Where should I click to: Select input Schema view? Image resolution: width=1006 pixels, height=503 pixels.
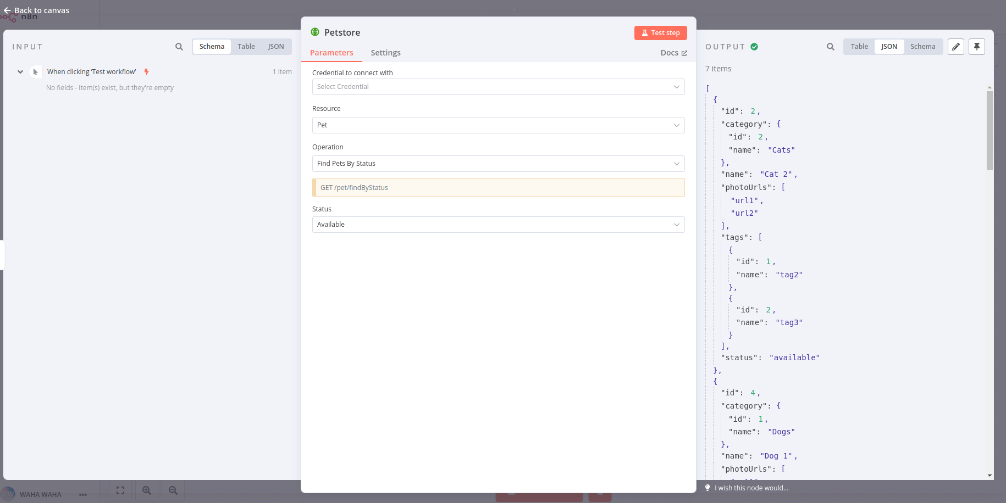[212, 47]
